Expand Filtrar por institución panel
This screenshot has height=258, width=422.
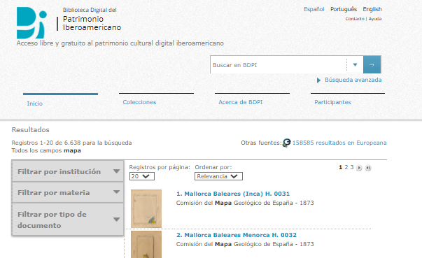68,171
